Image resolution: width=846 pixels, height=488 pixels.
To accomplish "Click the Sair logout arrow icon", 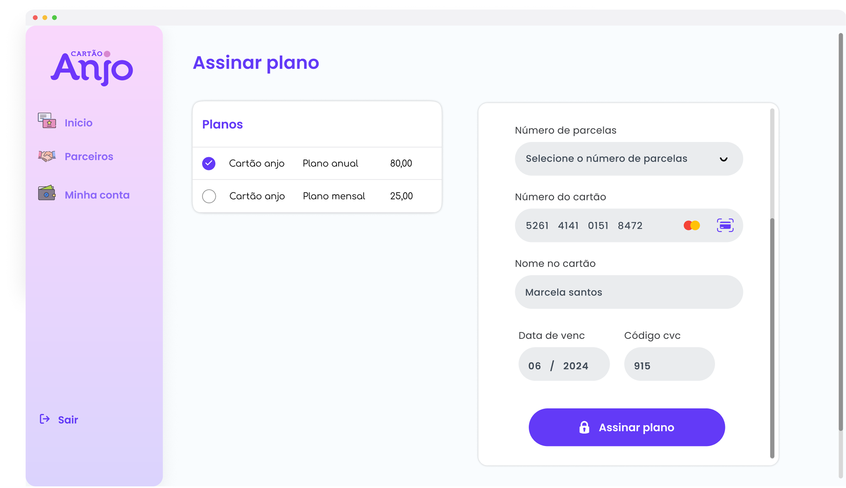I will (x=45, y=419).
